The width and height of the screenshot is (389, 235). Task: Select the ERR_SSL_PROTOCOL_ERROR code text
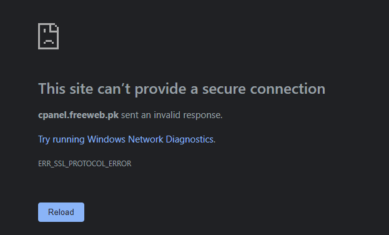(x=84, y=164)
